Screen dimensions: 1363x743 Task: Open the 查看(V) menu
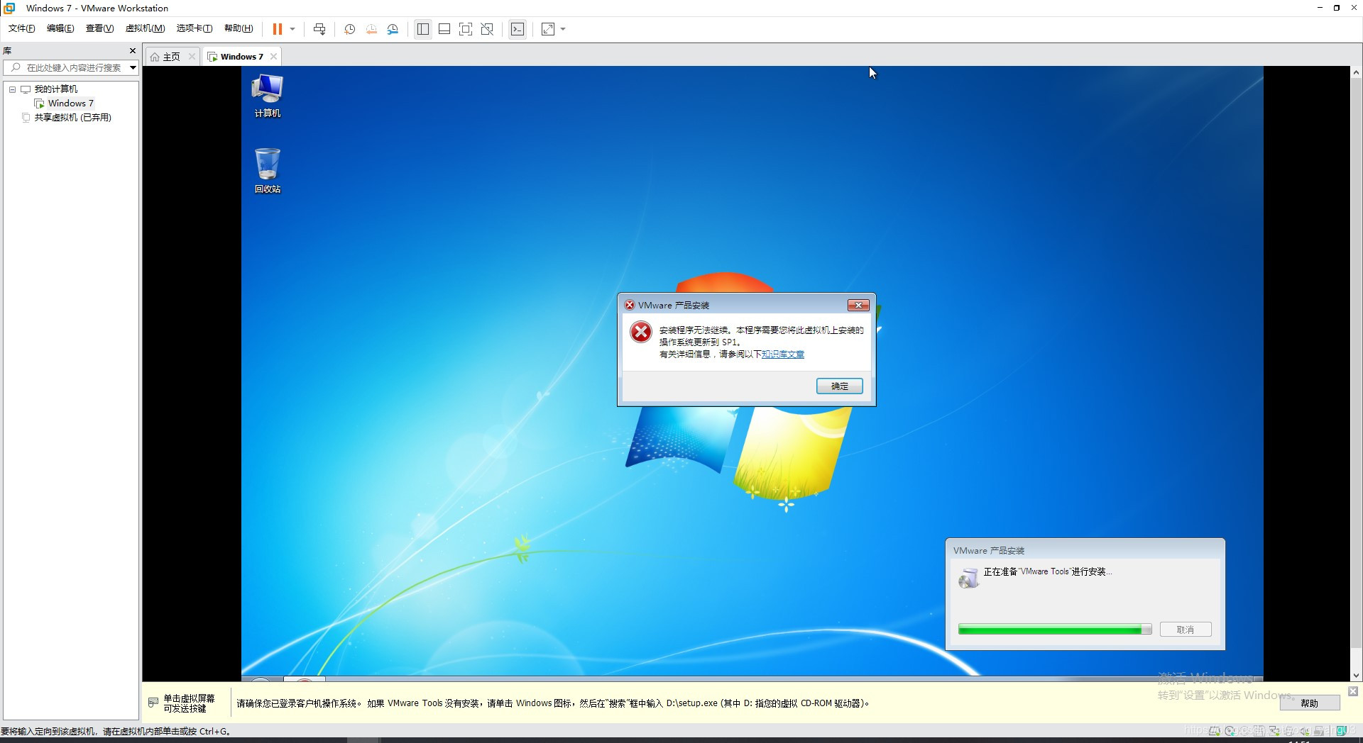pos(99,28)
